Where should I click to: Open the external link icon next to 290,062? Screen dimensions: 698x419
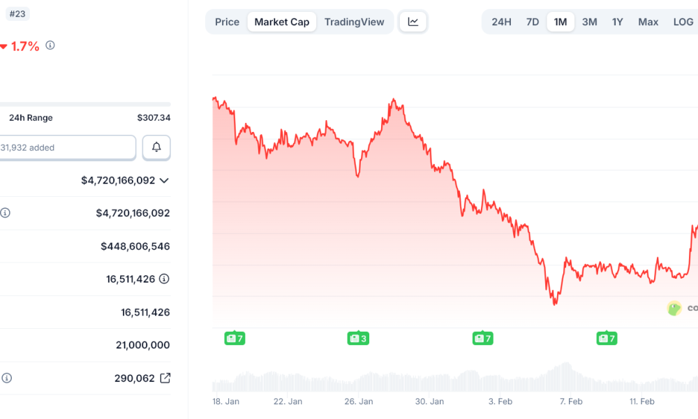(164, 378)
